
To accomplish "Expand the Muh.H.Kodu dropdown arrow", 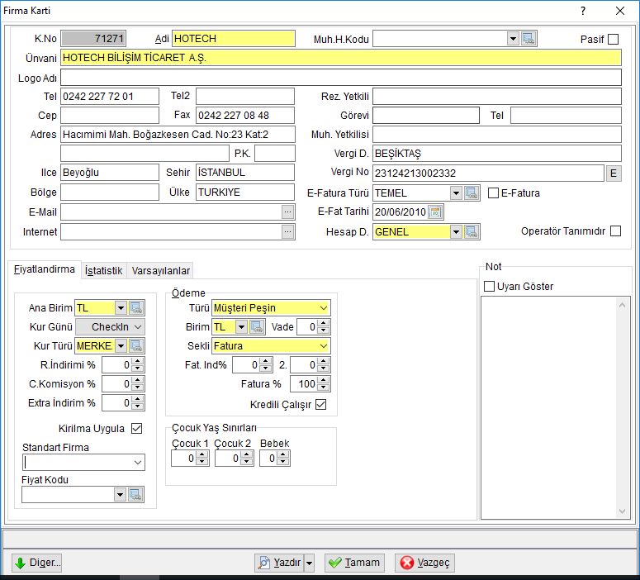I will tap(513, 39).
